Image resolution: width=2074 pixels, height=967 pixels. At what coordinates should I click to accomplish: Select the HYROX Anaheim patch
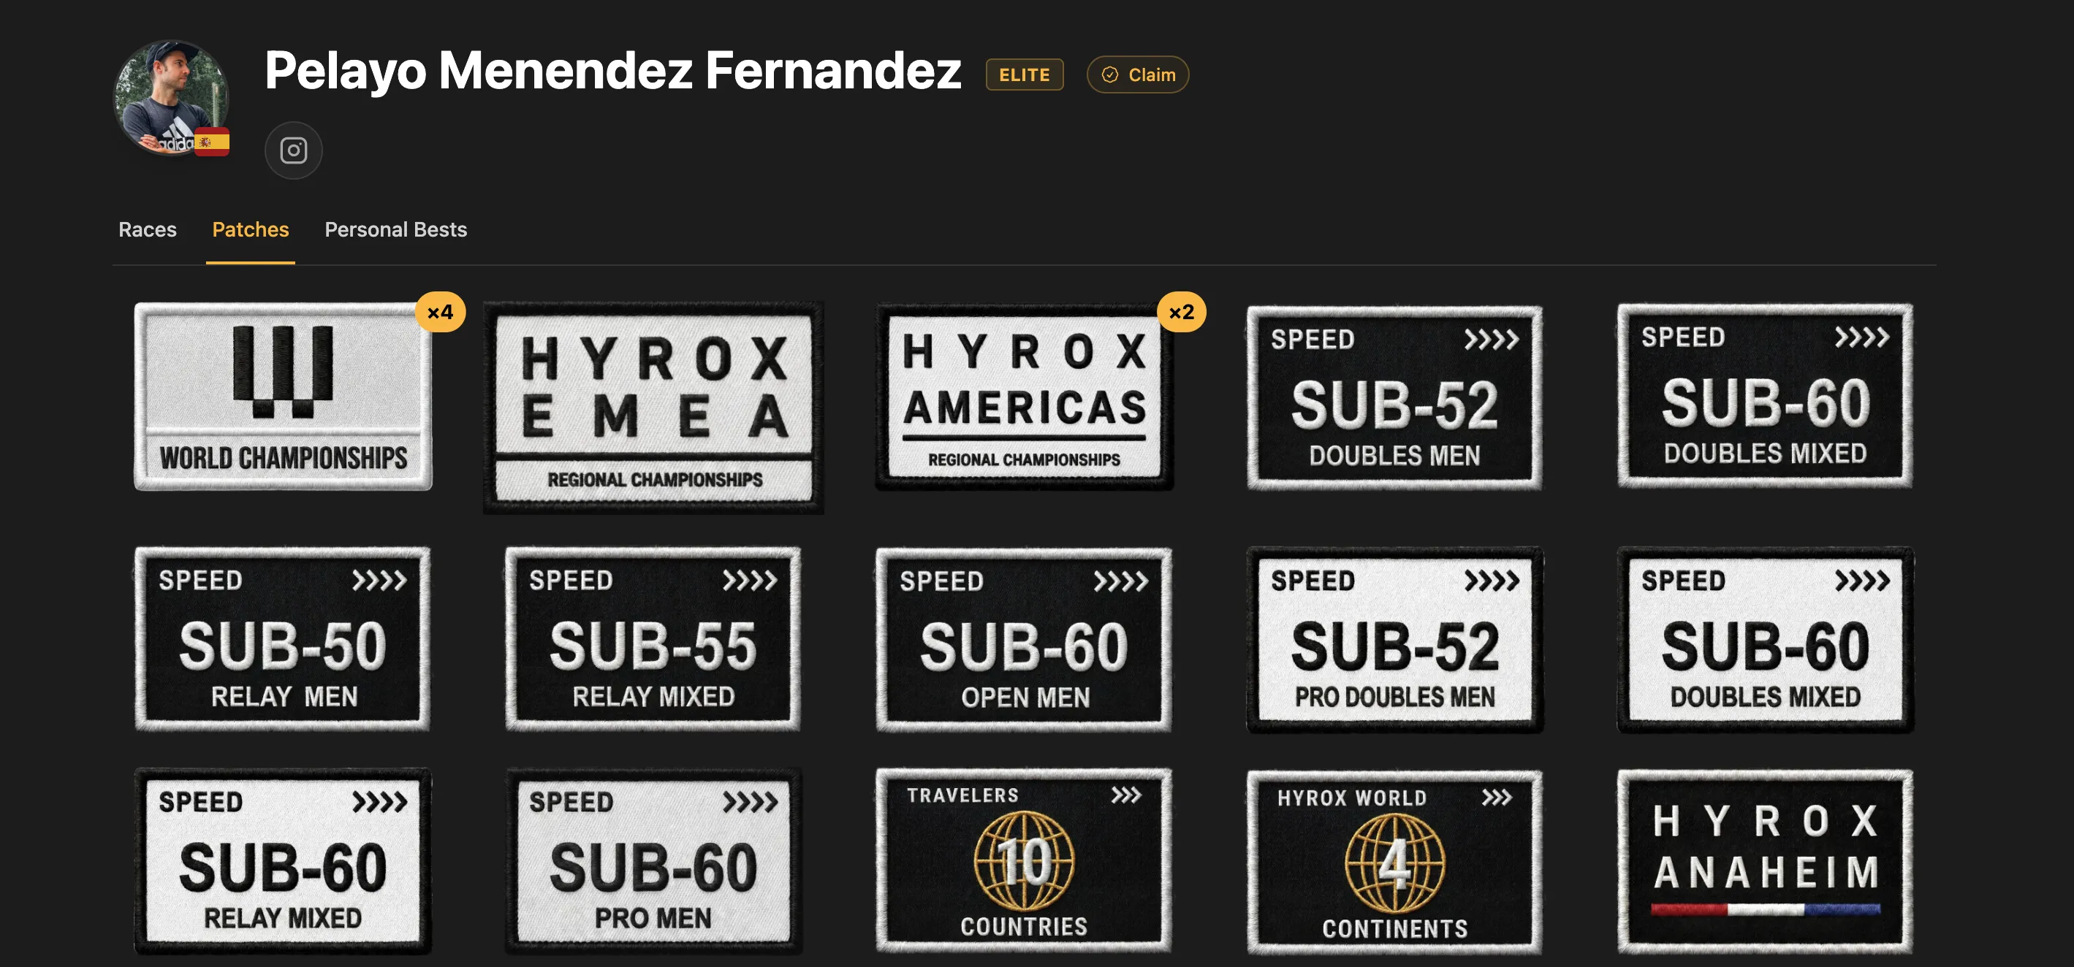click(x=1765, y=863)
